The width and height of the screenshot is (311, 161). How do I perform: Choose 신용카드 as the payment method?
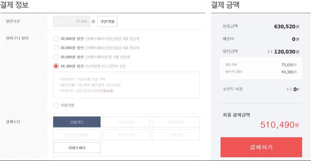tap(77, 122)
